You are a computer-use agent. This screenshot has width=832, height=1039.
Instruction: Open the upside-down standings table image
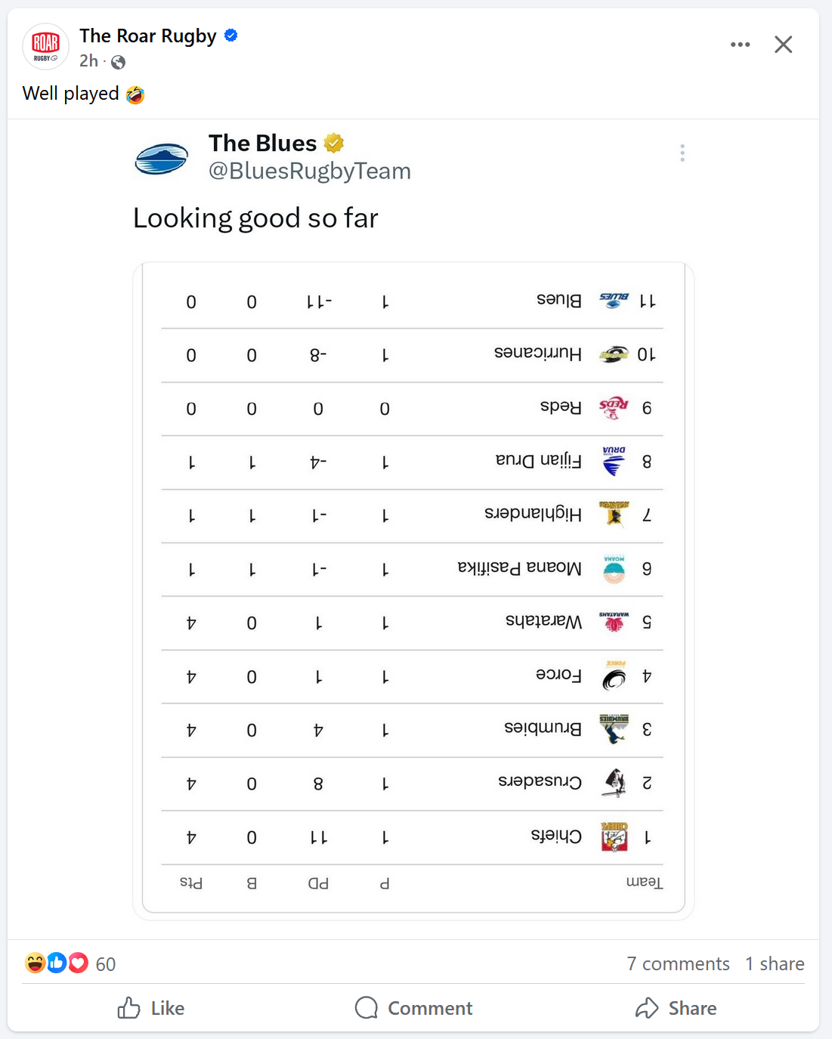[x=413, y=591]
